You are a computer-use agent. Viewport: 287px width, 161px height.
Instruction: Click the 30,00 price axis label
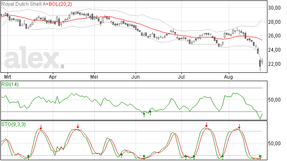274,7
